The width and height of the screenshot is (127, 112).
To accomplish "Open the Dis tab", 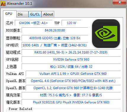I will tap(22, 14).
